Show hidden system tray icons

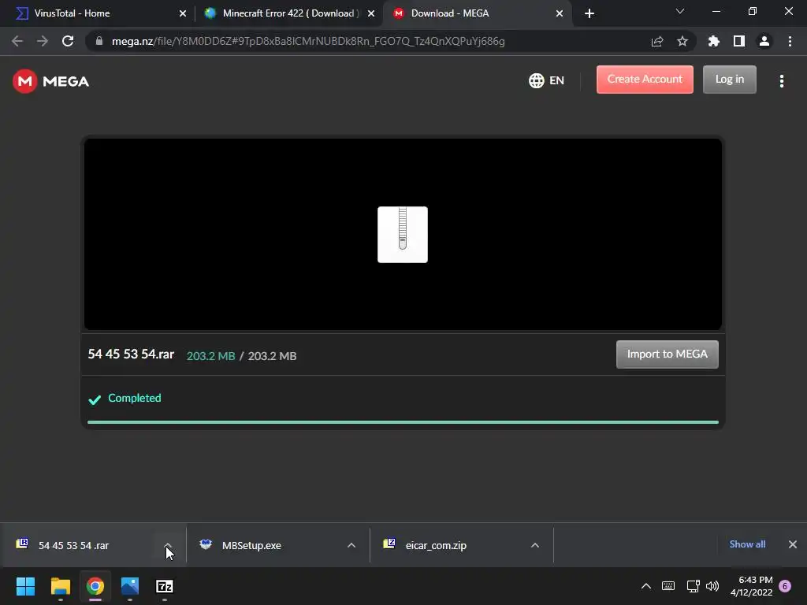coord(646,586)
